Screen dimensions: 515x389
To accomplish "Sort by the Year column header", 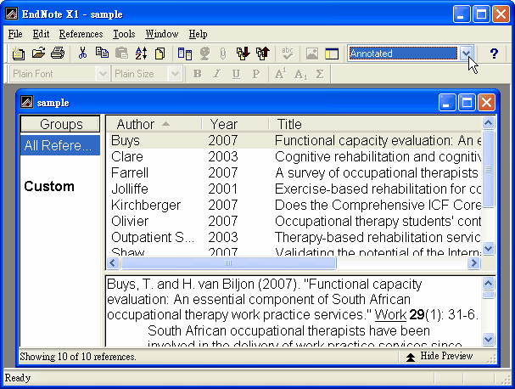I will [235, 124].
